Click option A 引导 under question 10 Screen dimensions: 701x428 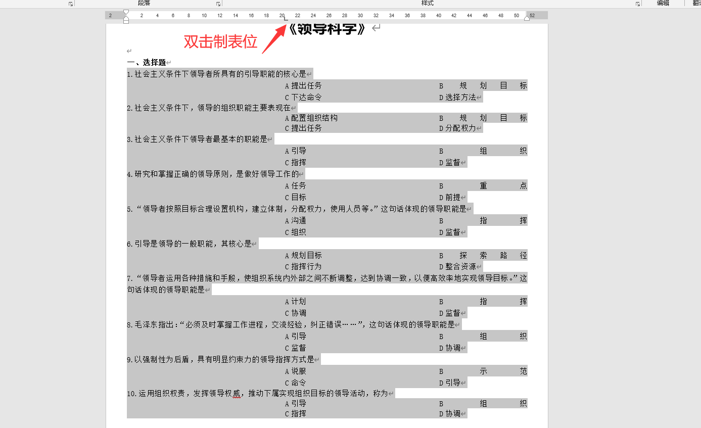296,404
